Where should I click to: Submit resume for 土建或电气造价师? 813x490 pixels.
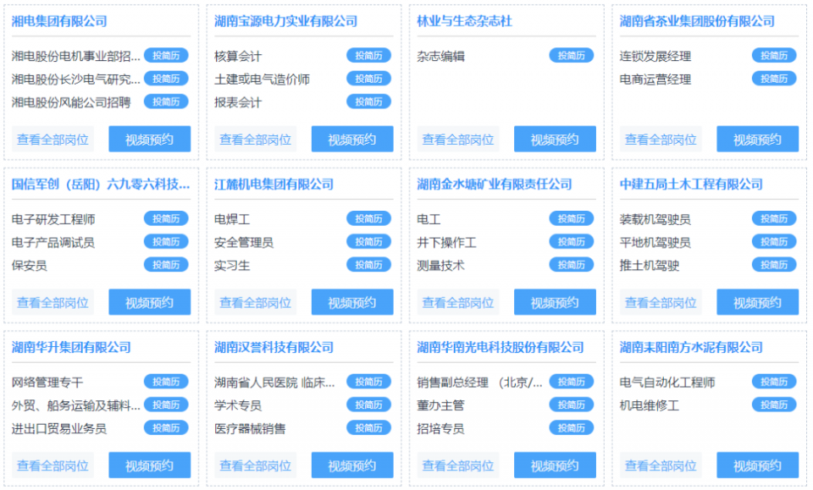coord(368,79)
